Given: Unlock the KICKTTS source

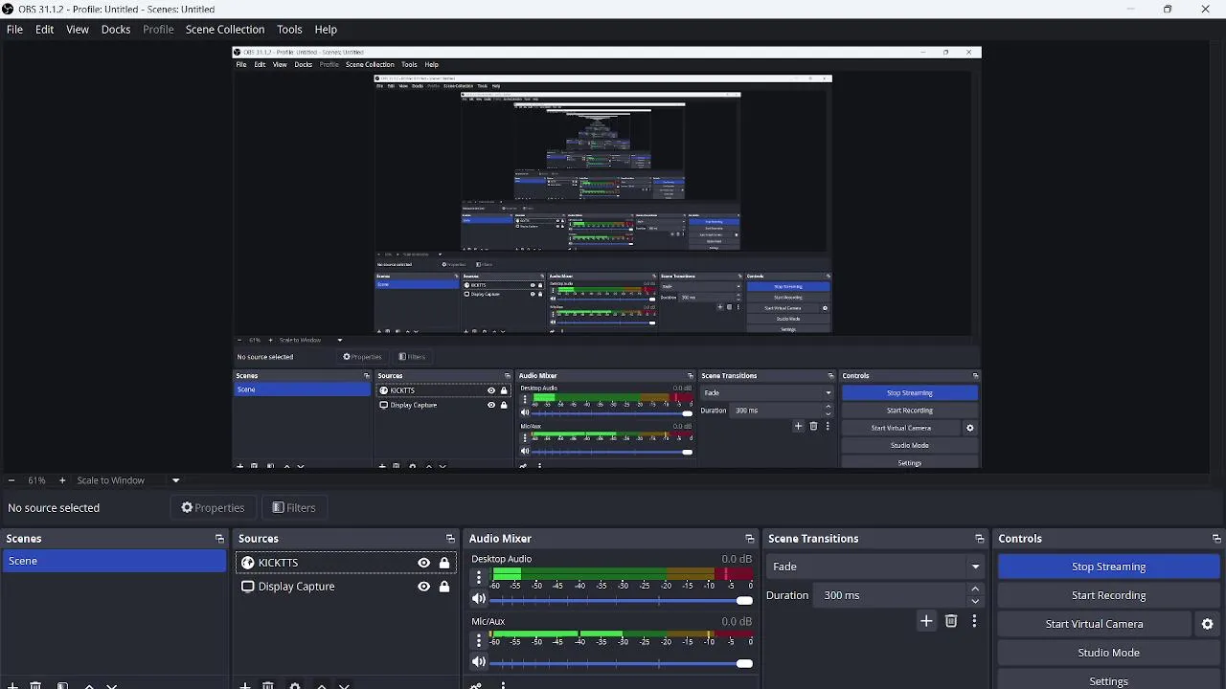Looking at the screenshot, I should point(444,563).
